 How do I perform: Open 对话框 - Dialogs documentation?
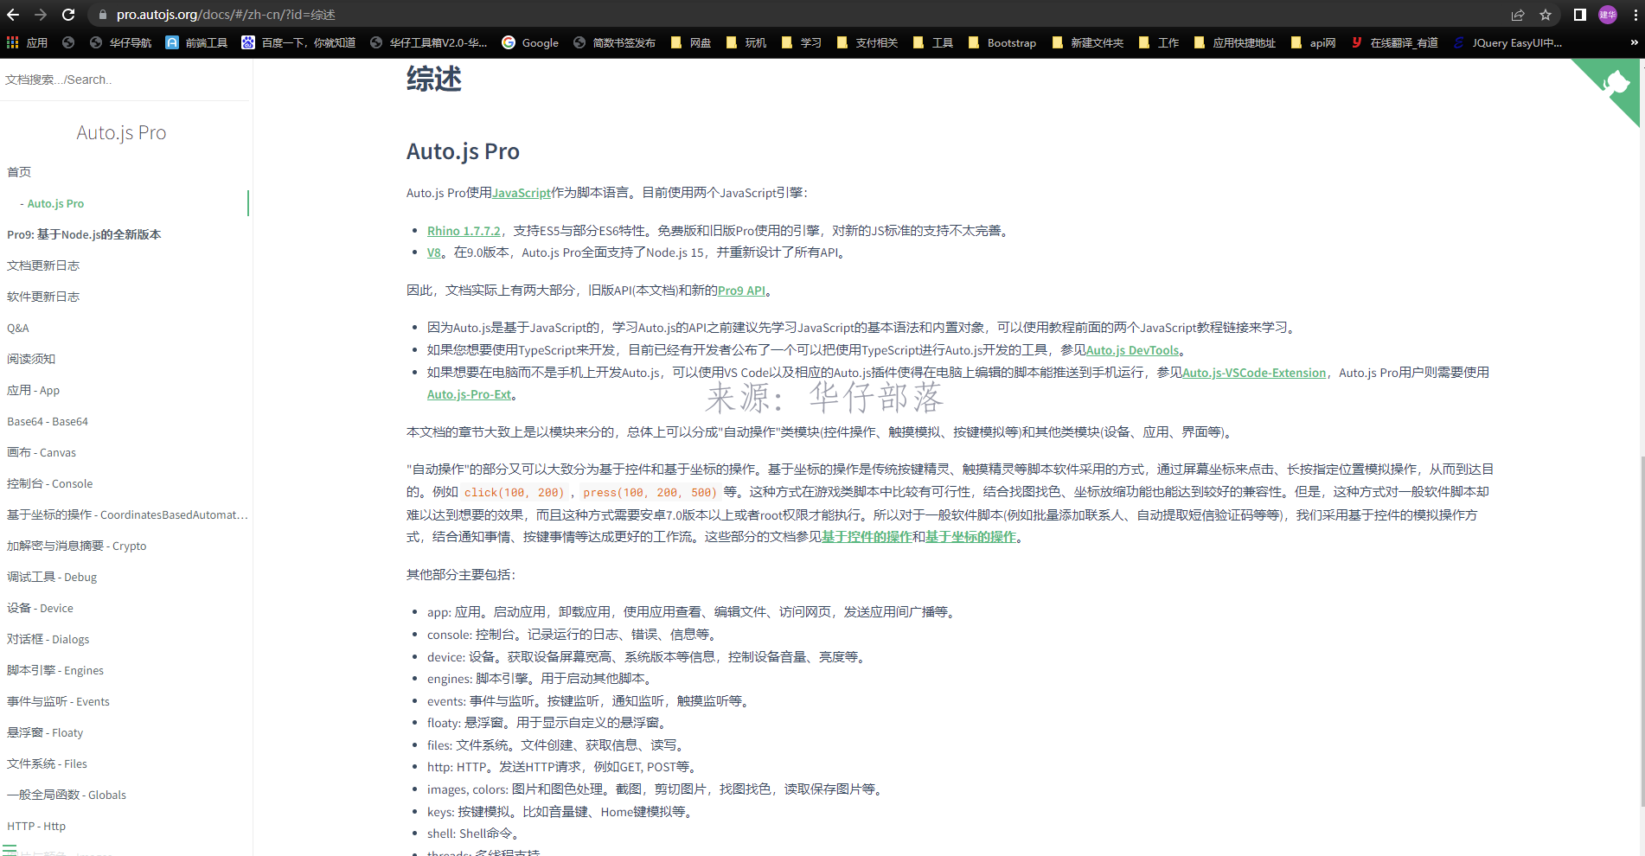(x=48, y=639)
